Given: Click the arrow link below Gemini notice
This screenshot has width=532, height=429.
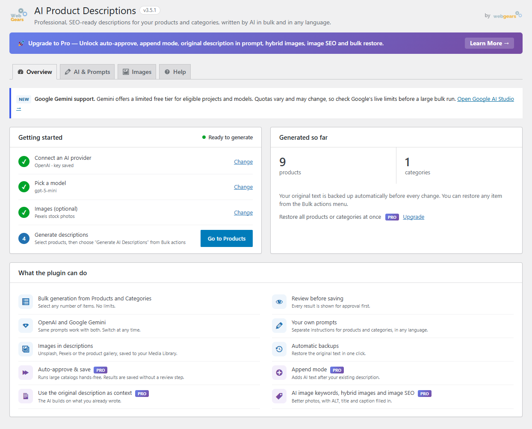Looking at the screenshot, I should [19, 109].
